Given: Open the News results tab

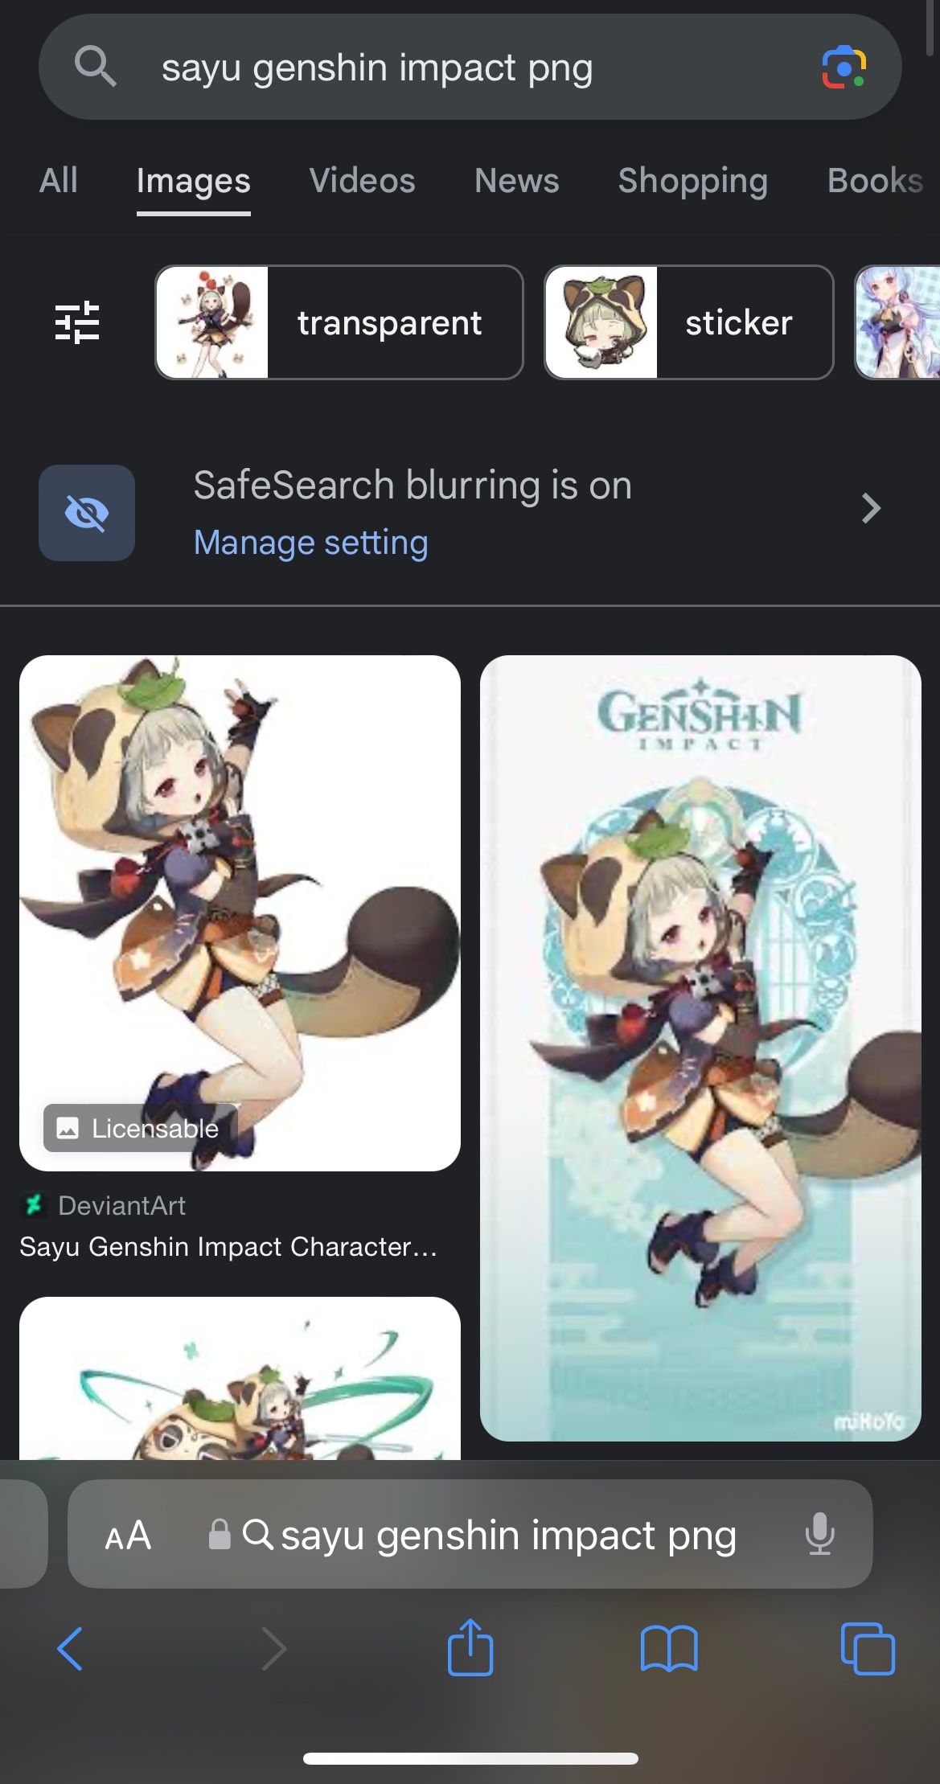Looking at the screenshot, I should [516, 181].
